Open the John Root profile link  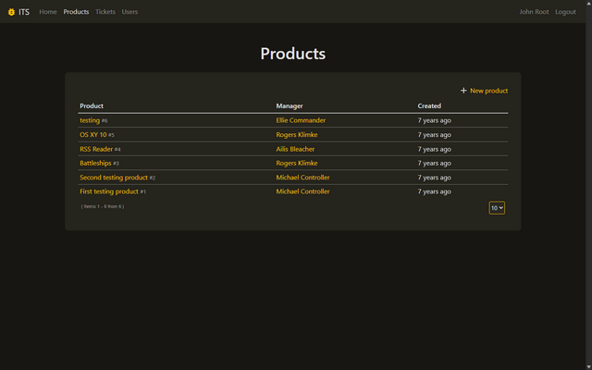pyautogui.click(x=534, y=12)
